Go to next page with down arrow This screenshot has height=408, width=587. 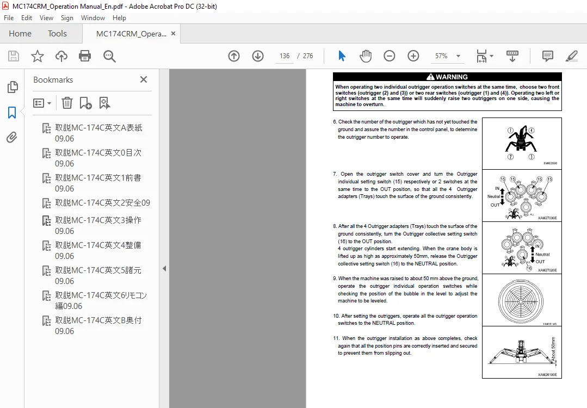pos(258,56)
